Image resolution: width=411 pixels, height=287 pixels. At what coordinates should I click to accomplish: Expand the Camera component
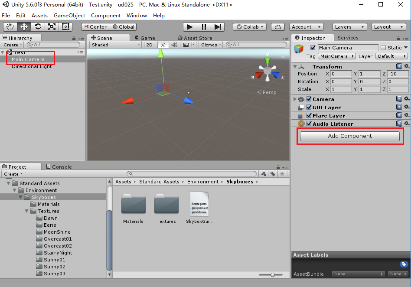click(295, 99)
